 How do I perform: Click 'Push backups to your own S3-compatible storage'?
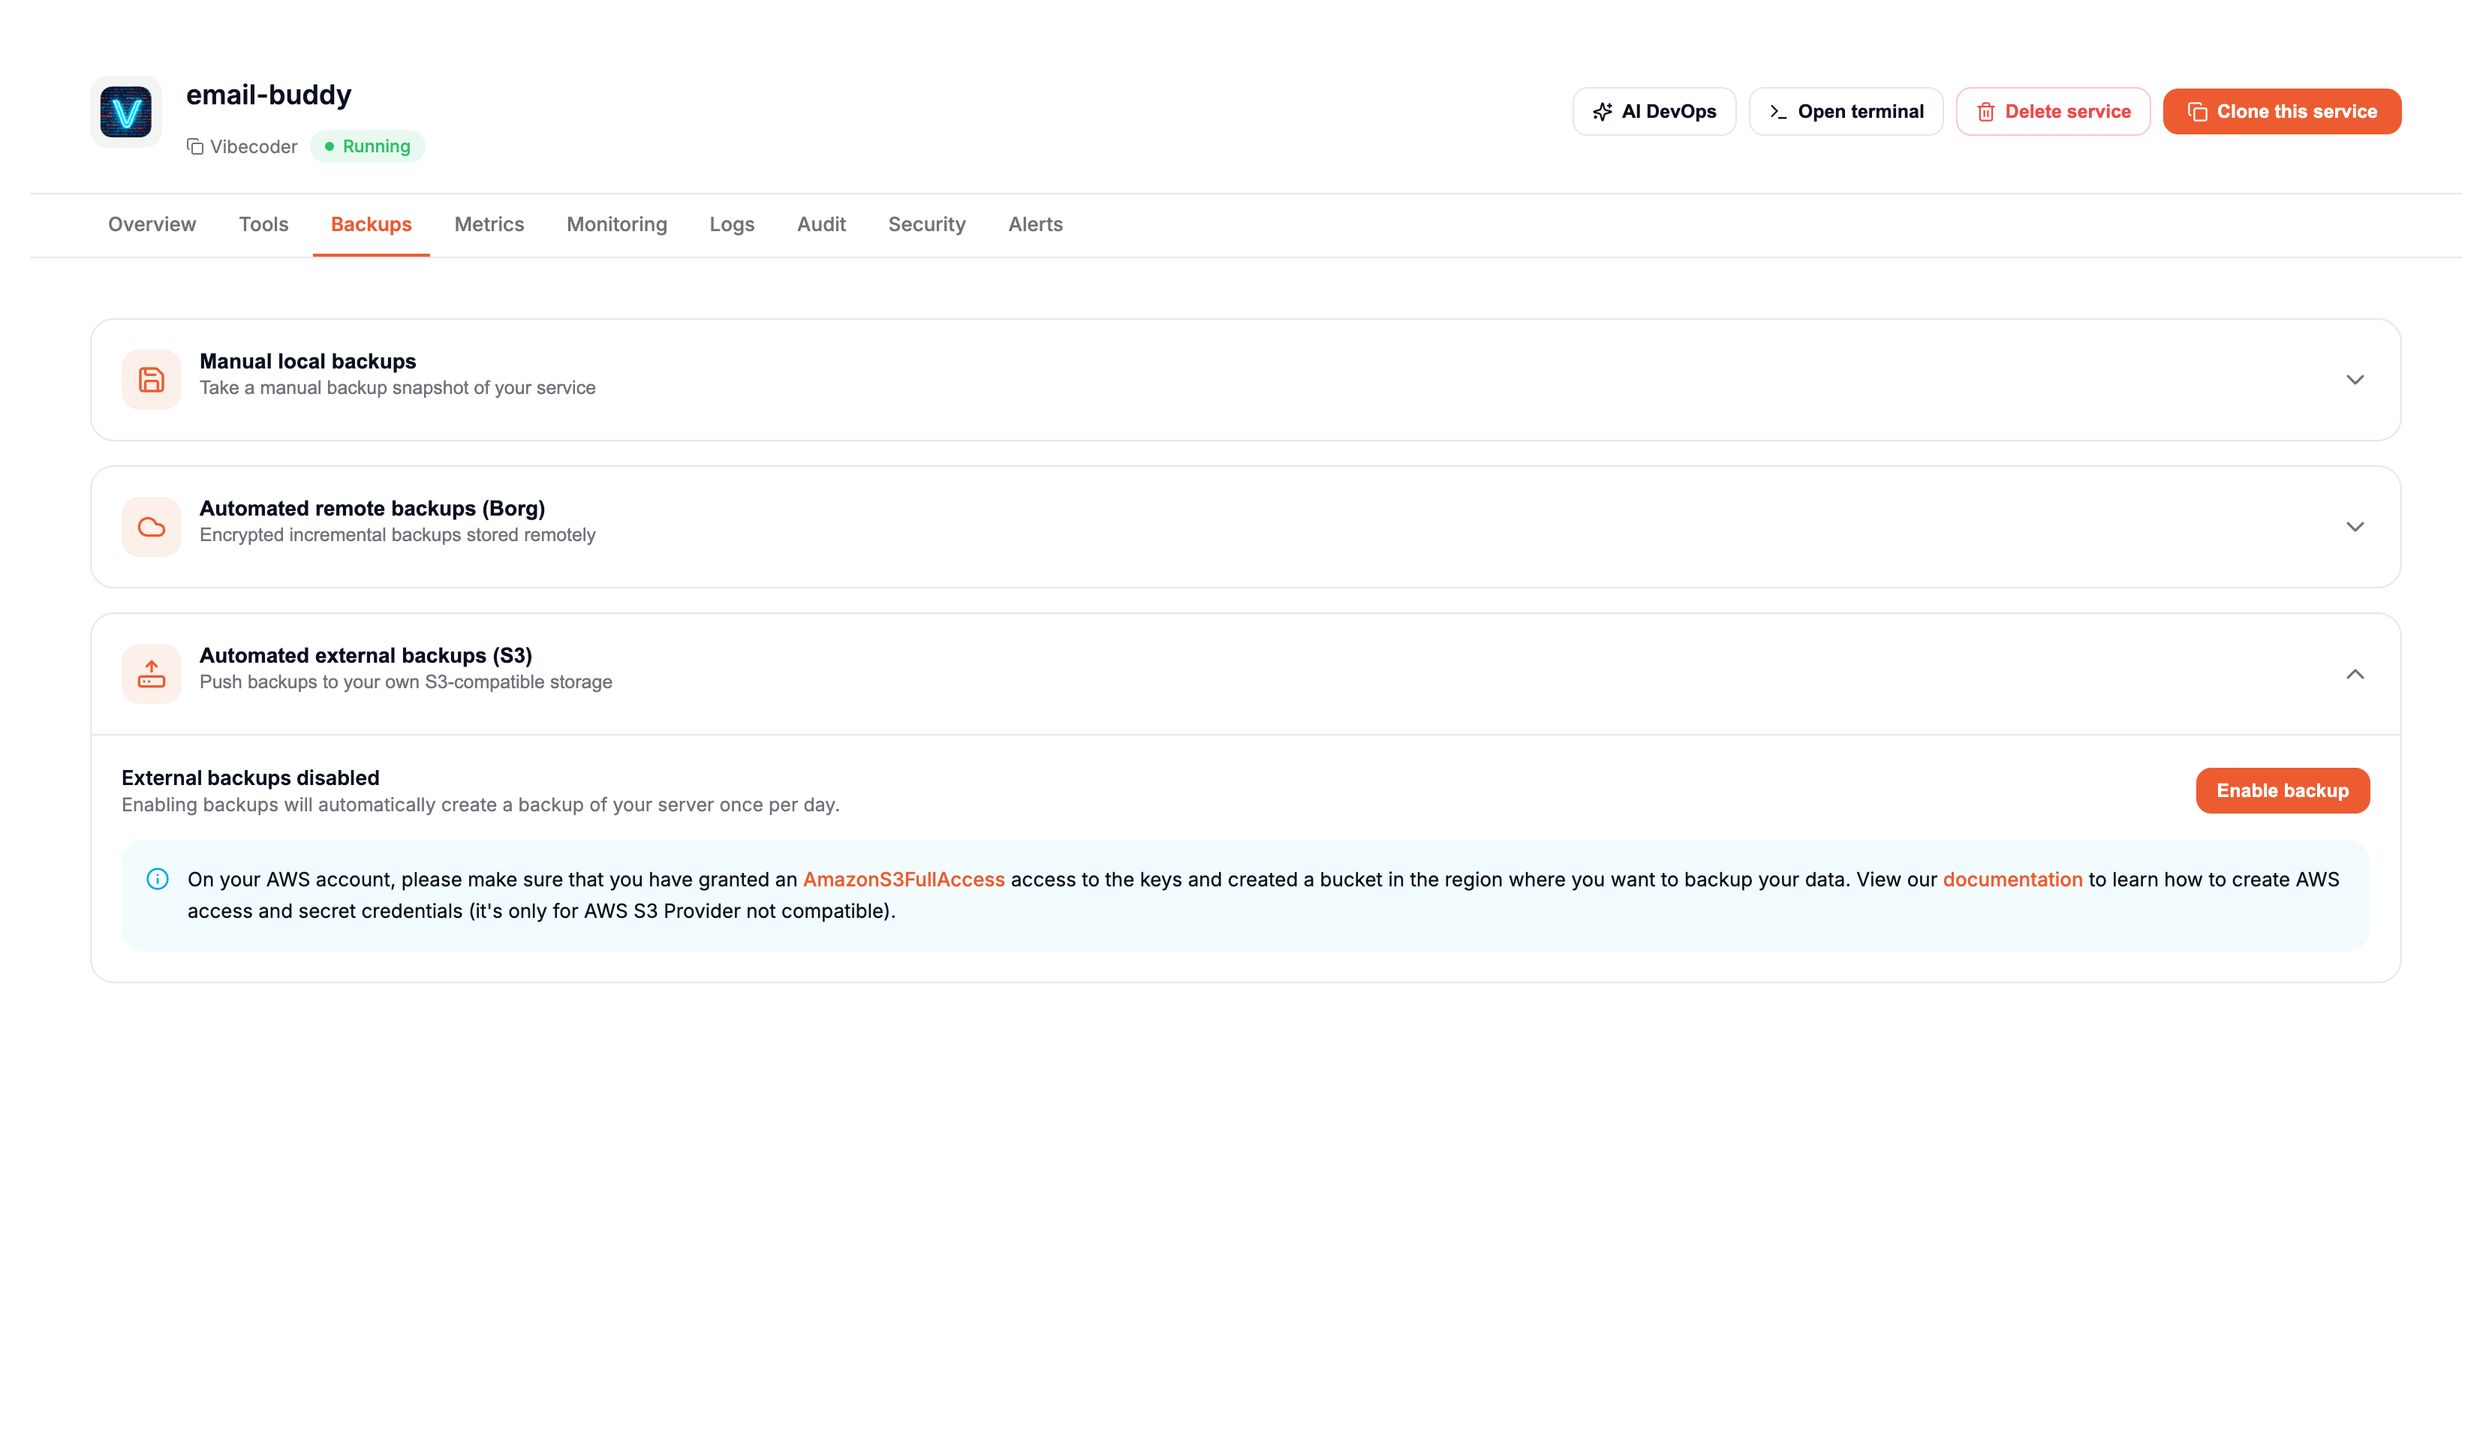406,681
